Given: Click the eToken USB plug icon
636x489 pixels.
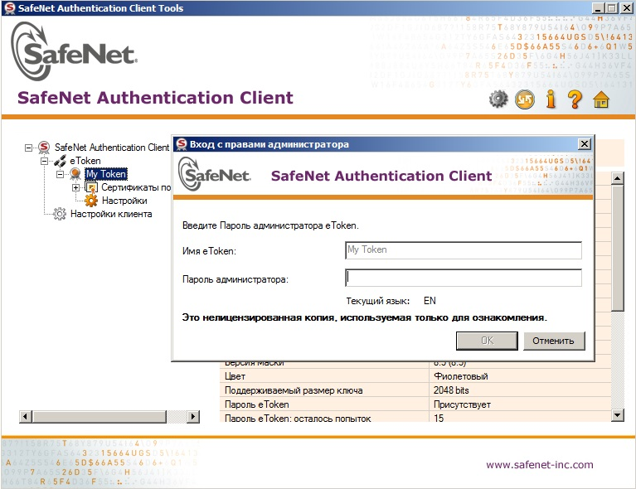Looking at the screenshot, I should pos(60,161).
